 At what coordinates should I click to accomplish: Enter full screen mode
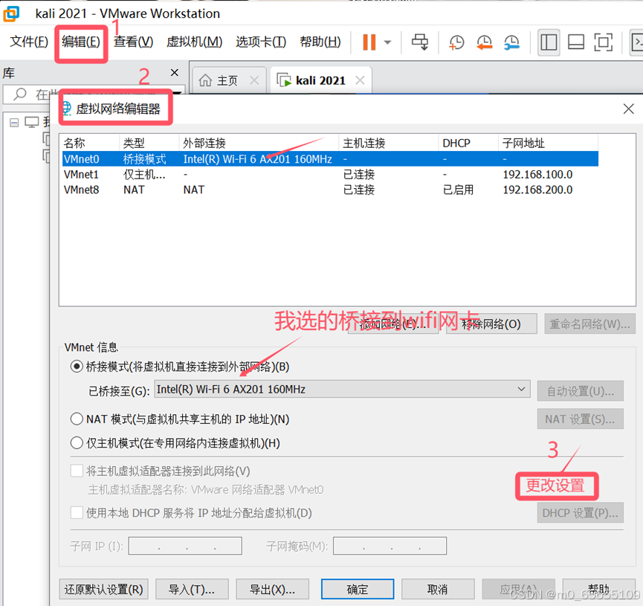click(x=603, y=42)
